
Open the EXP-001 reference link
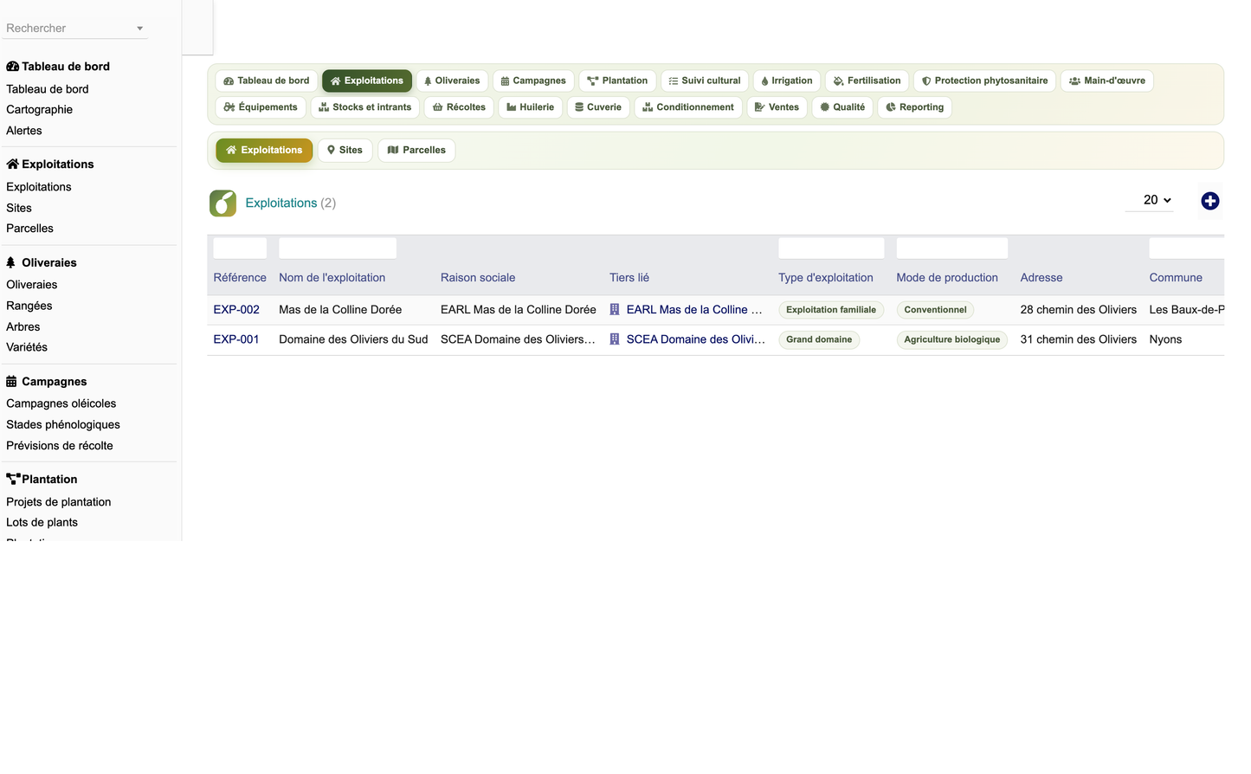[236, 339]
